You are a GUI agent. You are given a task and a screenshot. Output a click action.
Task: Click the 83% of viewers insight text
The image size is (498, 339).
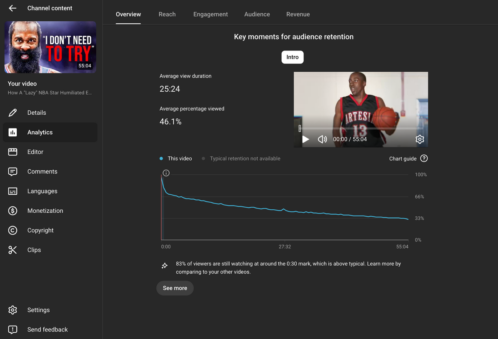click(288, 268)
